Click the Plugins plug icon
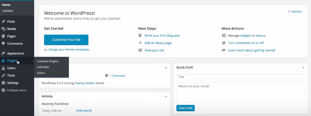Image resolution: width=311 pixels, height=116 pixels. (3, 61)
